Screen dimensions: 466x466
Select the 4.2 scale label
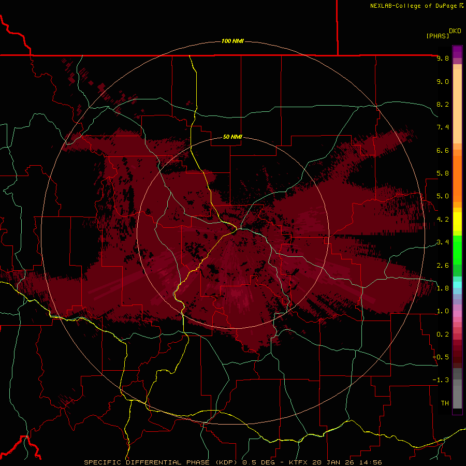pyautogui.click(x=443, y=220)
